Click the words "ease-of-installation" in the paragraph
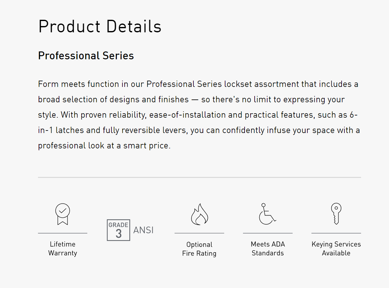Image resolution: width=389 pixels, height=288 pixels. point(187,115)
